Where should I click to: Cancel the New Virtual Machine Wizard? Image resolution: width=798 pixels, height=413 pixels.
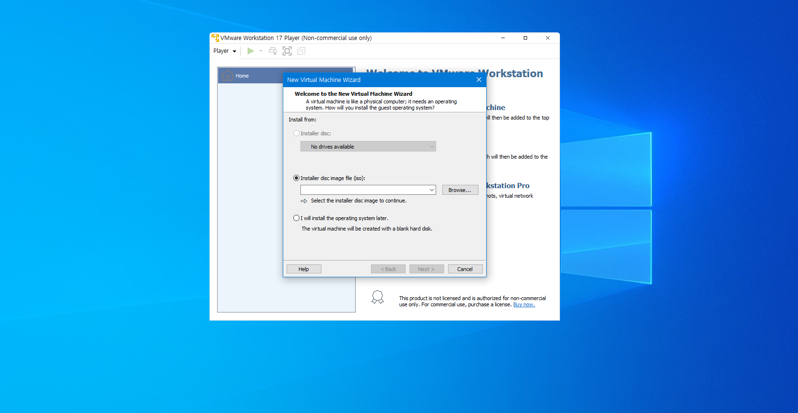(465, 269)
